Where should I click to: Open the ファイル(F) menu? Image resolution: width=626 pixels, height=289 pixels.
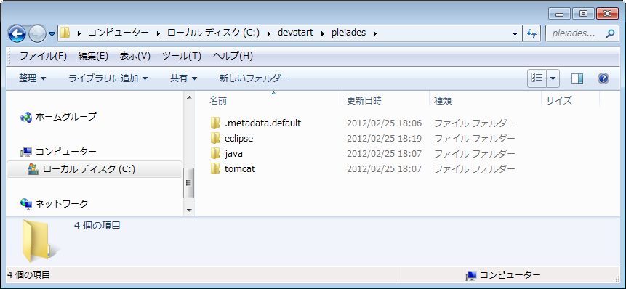click(43, 56)
